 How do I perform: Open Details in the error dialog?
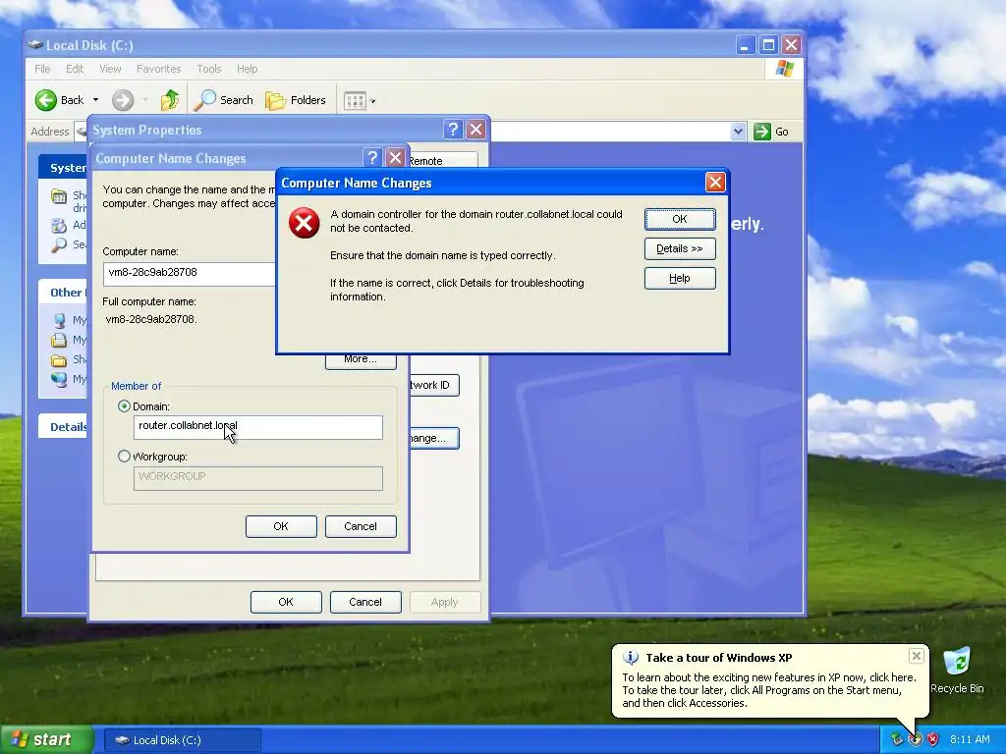(x=680, y=248)
